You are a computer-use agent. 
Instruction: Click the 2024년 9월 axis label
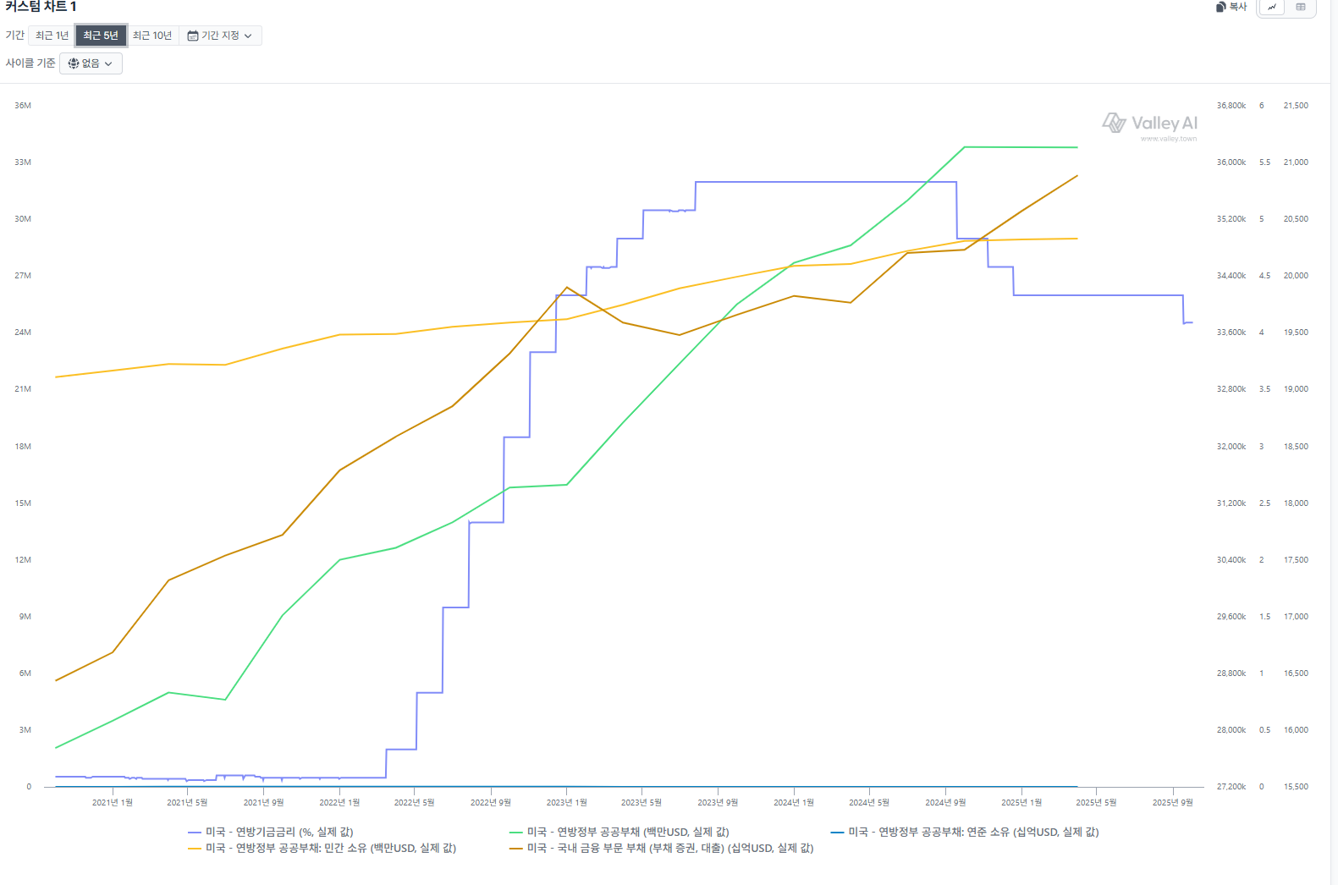tap(945, 802)
